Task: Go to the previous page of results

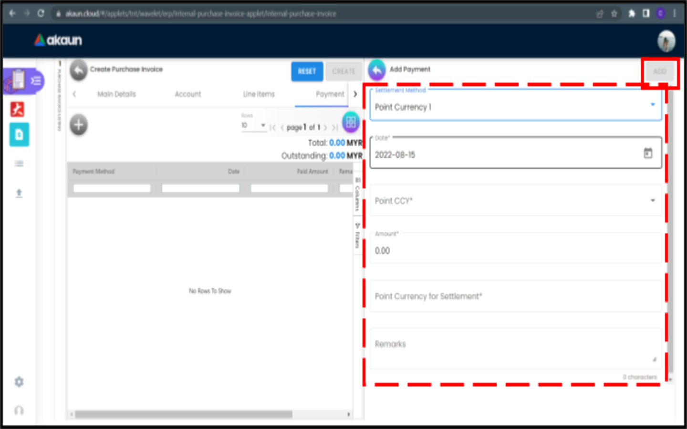Action: click(282, 127)
